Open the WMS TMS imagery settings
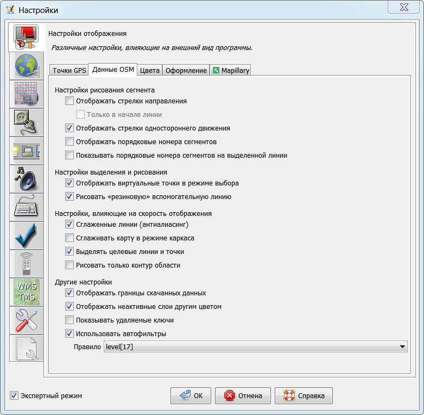424x415 pixels. (x=26, y=293)
